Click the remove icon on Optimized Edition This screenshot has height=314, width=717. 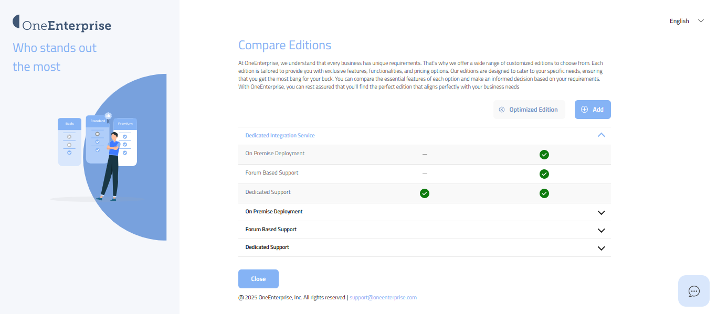pos(502,110)
